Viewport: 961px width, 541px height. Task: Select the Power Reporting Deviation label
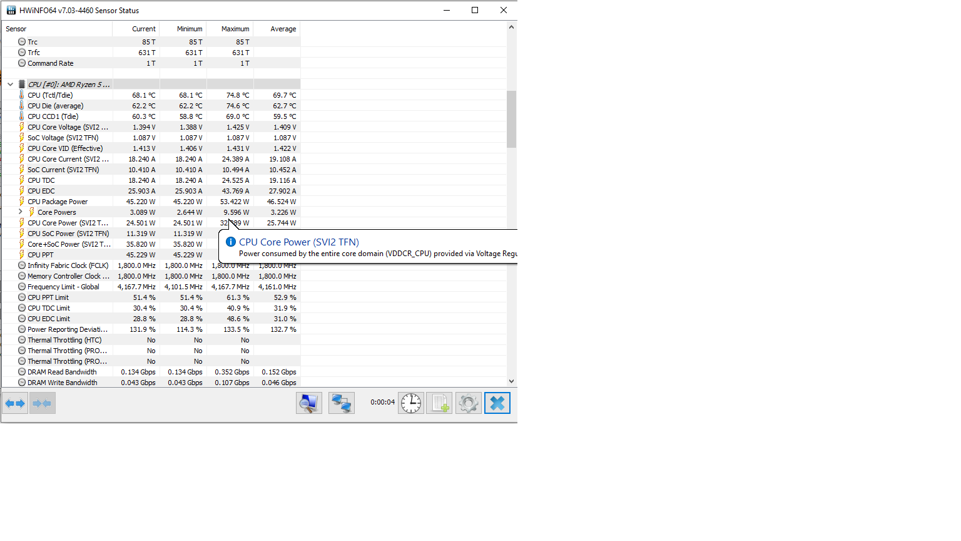pos(68,329)
